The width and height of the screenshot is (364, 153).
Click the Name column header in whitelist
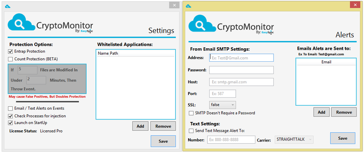click(x=103, y=53)
